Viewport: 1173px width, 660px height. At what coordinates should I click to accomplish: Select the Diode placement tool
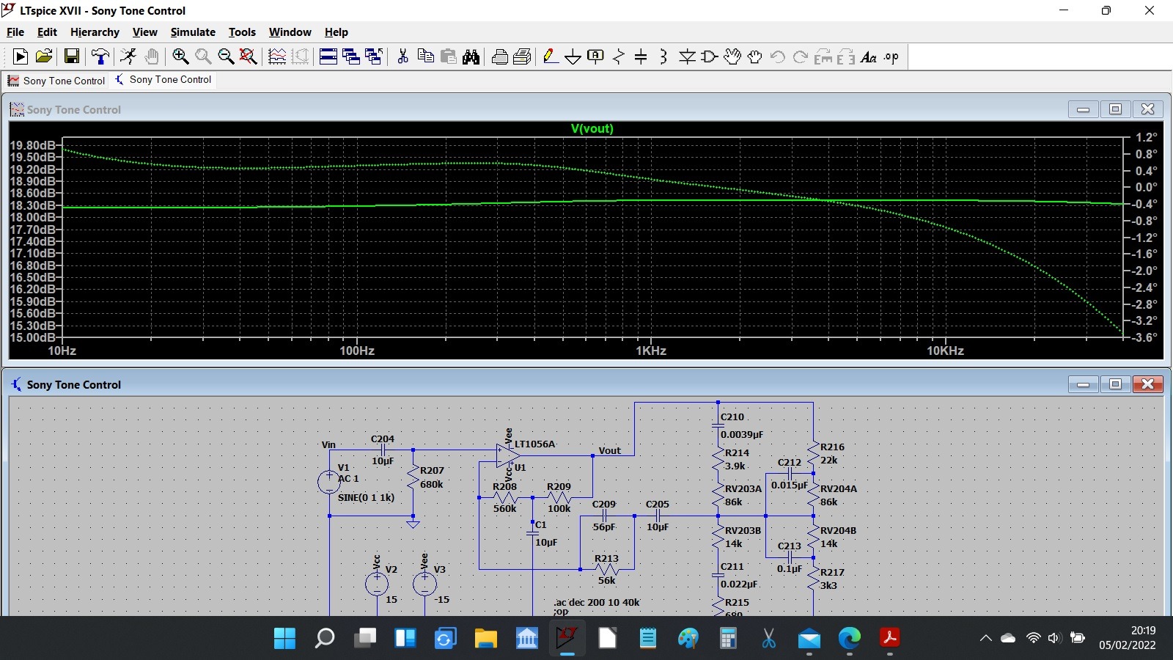[687, 56]
